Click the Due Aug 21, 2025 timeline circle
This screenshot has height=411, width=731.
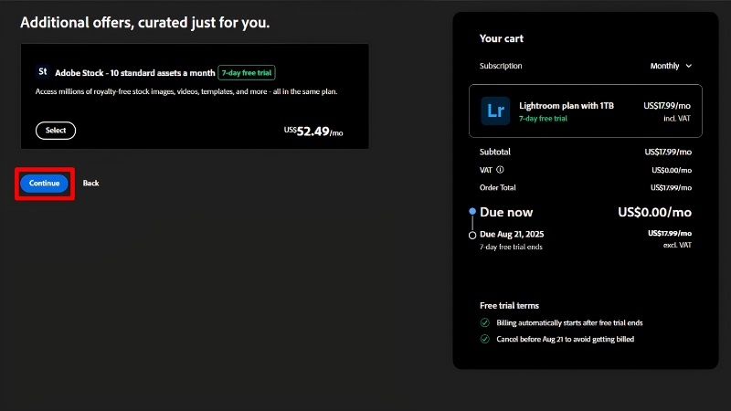(x=472, y=236)
